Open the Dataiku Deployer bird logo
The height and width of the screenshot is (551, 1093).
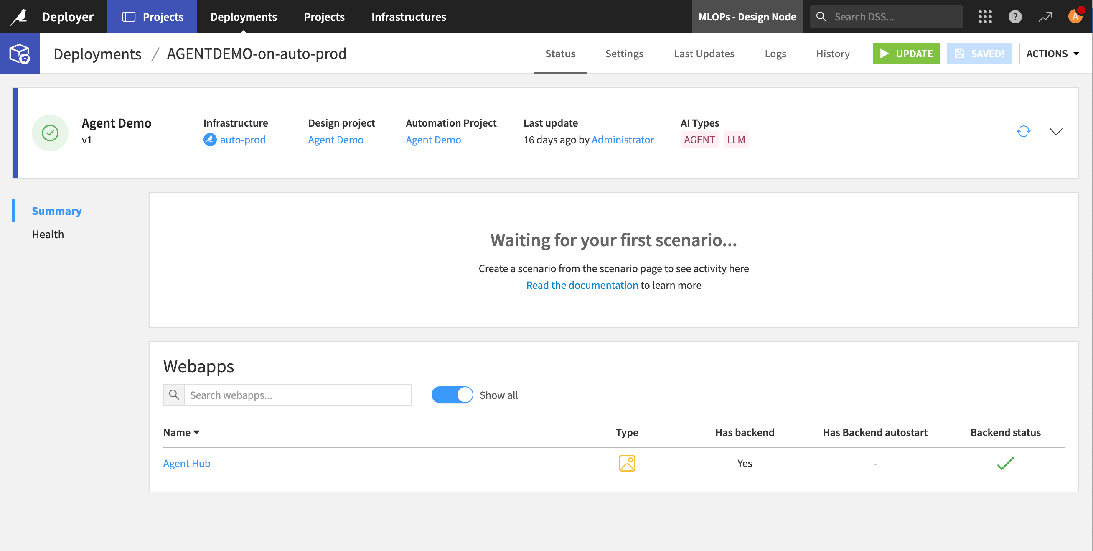point(20,16)
